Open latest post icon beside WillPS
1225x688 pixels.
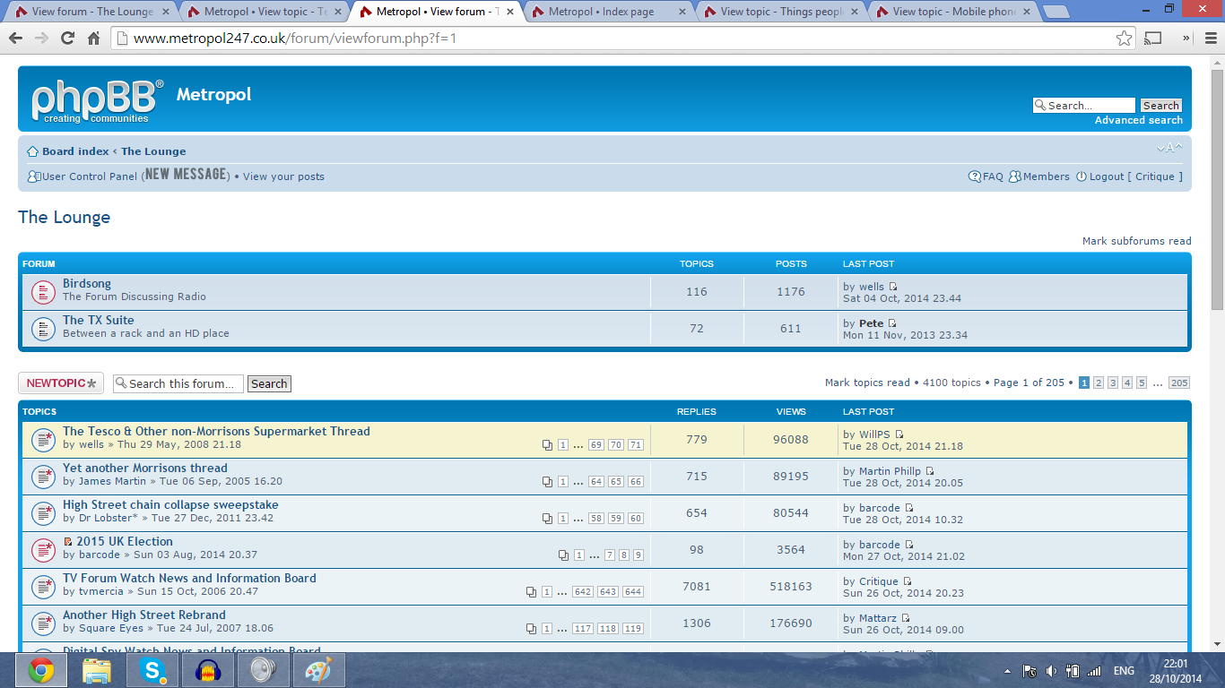(x=899, y=435)
